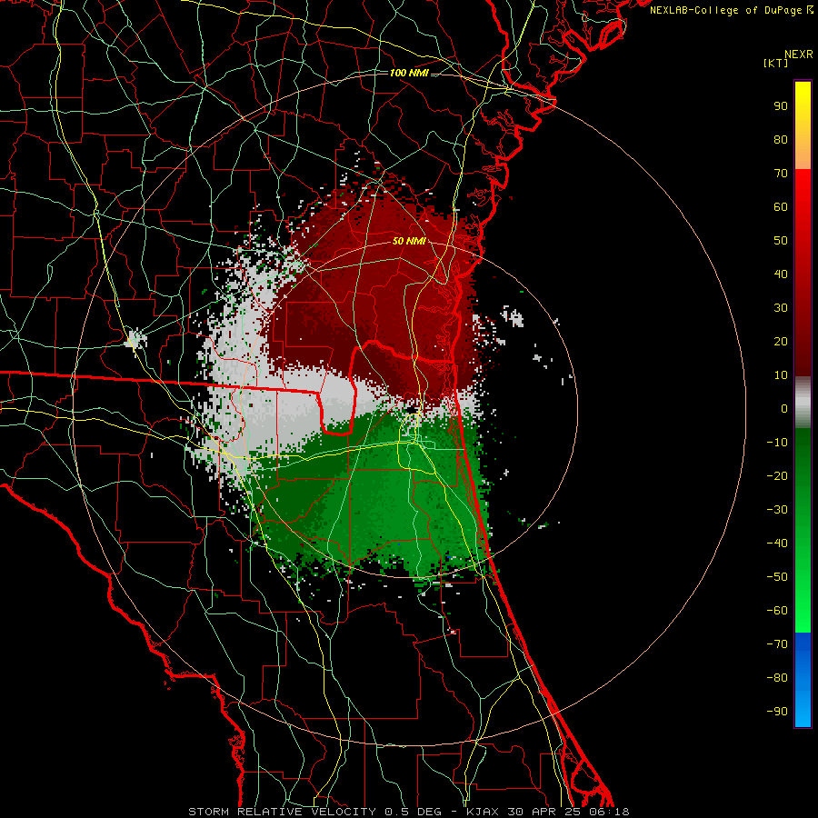
Task: Click the 100 NMI range ring label
Action: coord(409,73)
